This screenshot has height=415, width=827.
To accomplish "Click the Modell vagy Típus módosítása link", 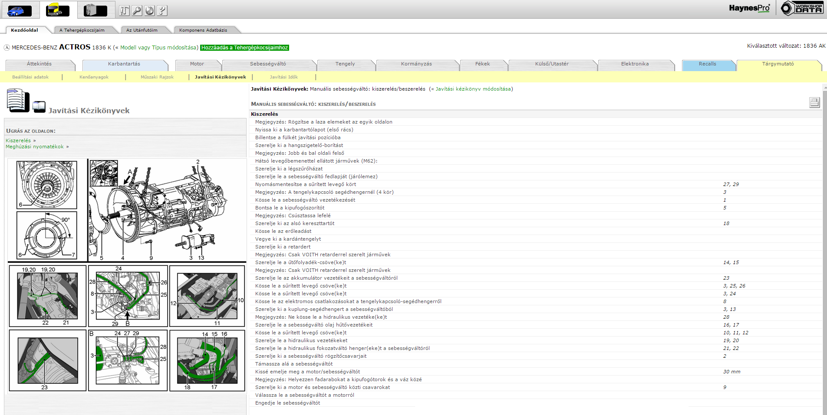I will pos(159,48).
